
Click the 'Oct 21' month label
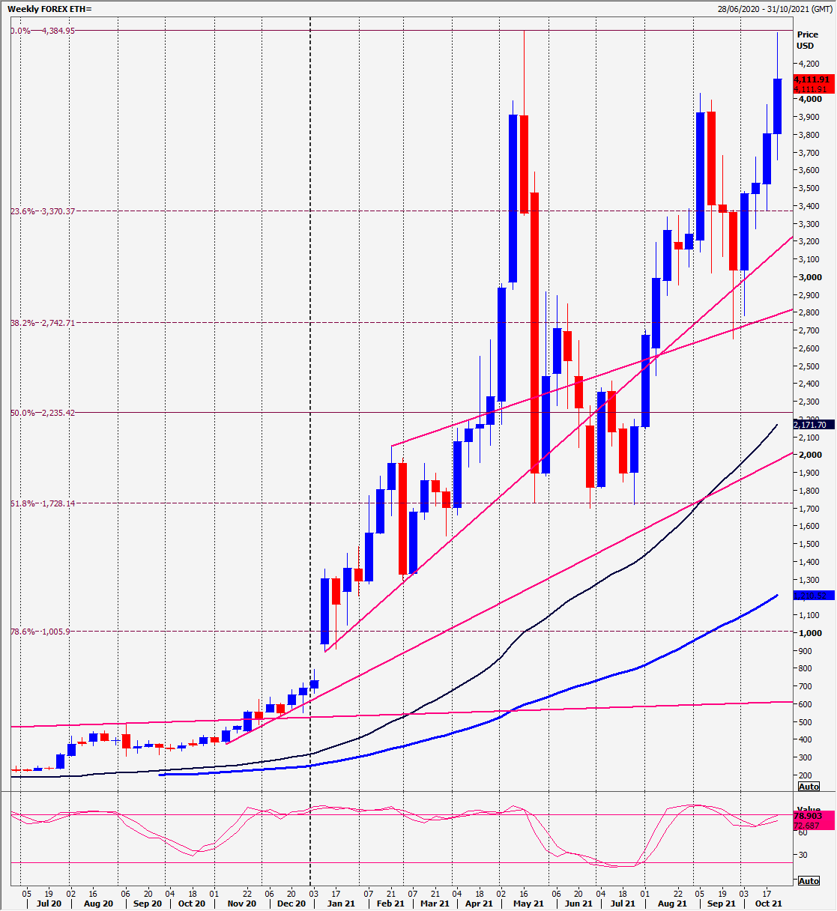(x=768, y=904)
